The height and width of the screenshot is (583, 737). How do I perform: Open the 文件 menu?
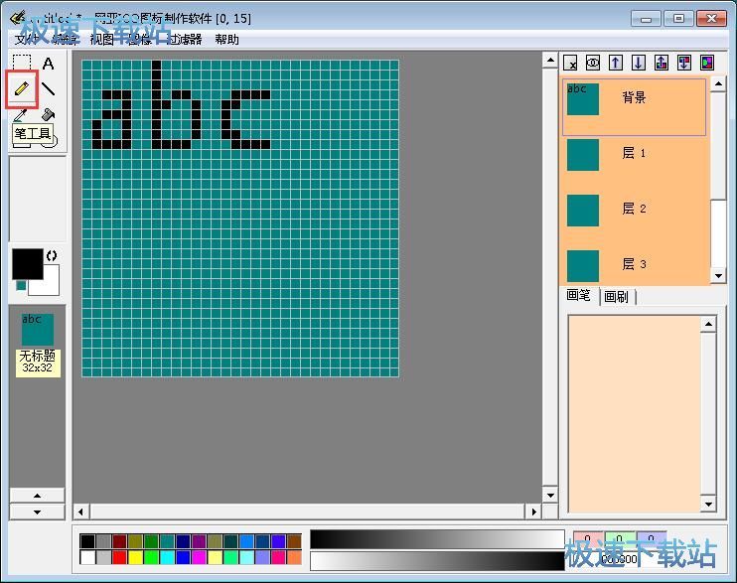[x=26, y=40]
